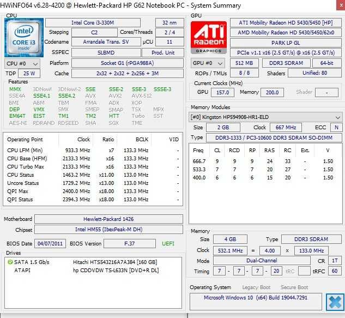Click the 64-bit bus width field
The image size is (345, 318).
(x=327, y=63)
